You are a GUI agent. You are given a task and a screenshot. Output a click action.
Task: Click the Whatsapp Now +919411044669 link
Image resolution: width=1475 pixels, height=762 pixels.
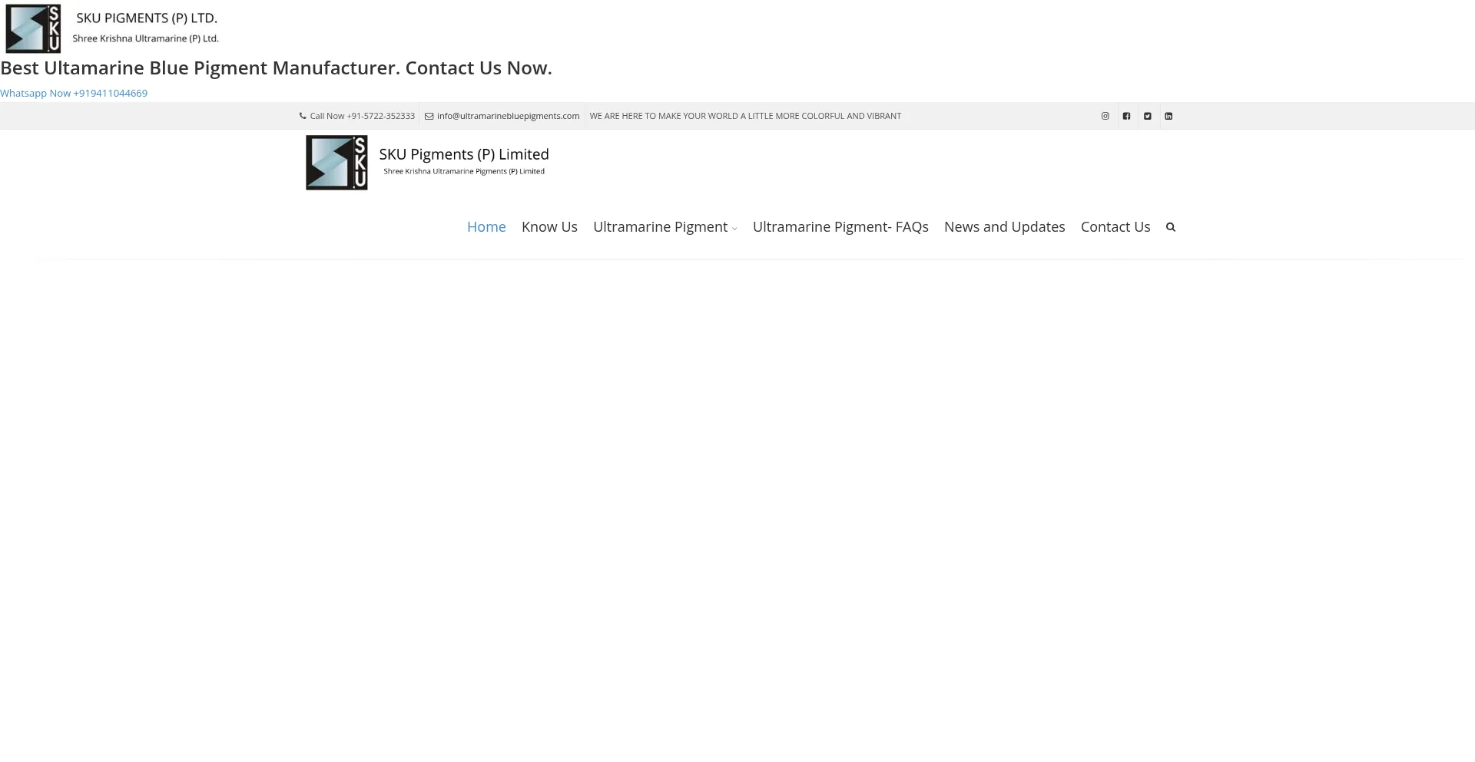[x=74, y=94]
